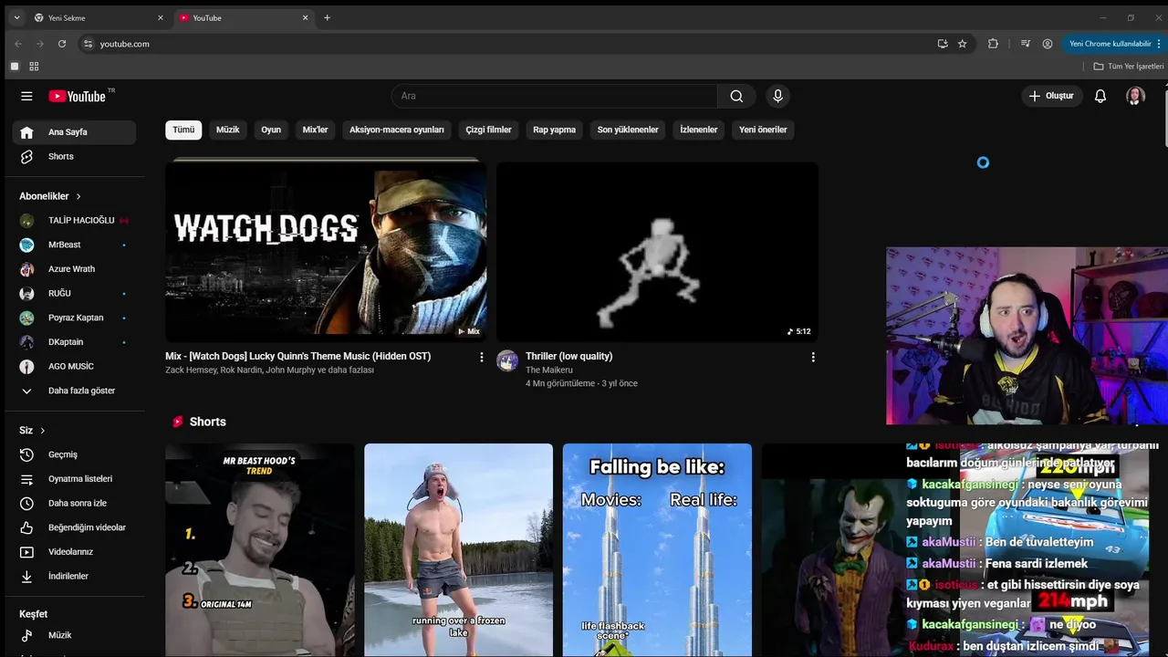Open Oynatma listeleri playlists
Screen dimensions: 1168x657
75,479
